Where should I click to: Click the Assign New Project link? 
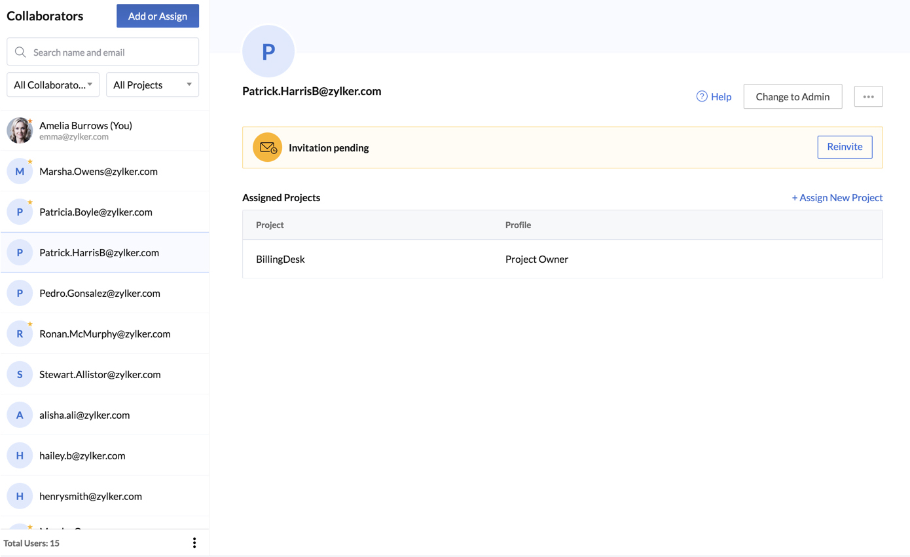pyautogui.click(x=837, y=197)
